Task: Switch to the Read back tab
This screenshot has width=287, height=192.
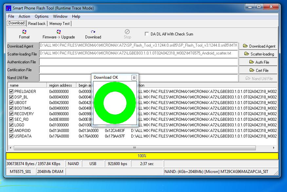Action: click(x=37, y=23)
